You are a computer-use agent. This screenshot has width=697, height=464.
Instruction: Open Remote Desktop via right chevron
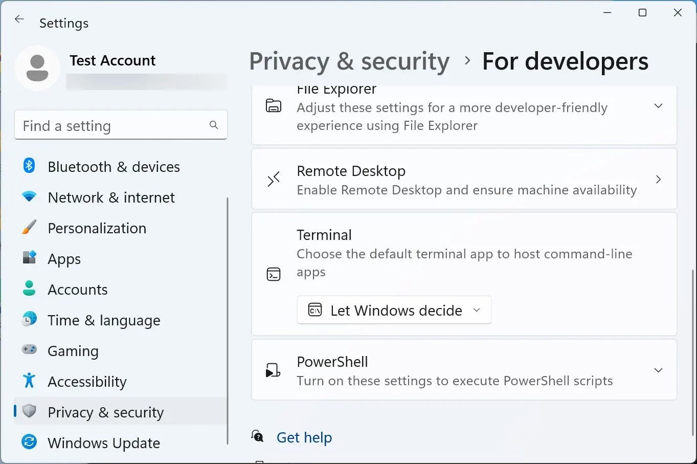tap(659, 179)
